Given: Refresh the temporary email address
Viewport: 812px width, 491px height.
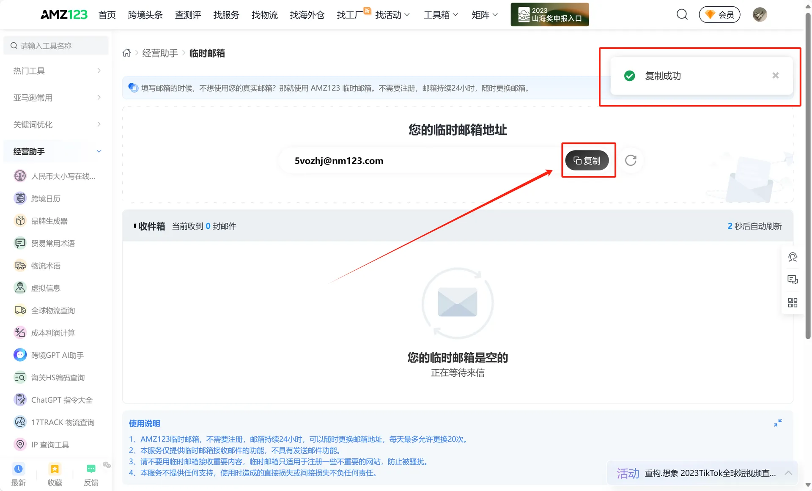Looking at the screenshot, I should click(x=631, y=160).
